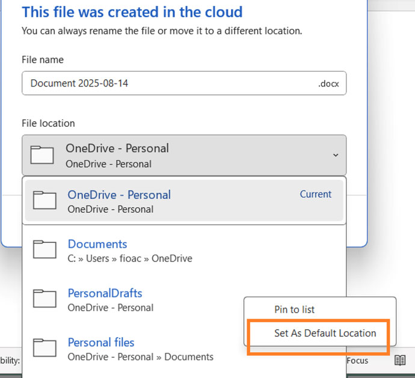Pick the PersonalDrafts folder location
The width and height of the screenshot is (415, 378).
pos(134,299)
